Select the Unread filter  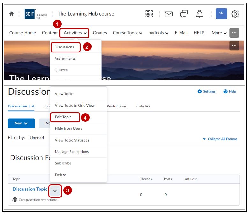coord(37,138)
